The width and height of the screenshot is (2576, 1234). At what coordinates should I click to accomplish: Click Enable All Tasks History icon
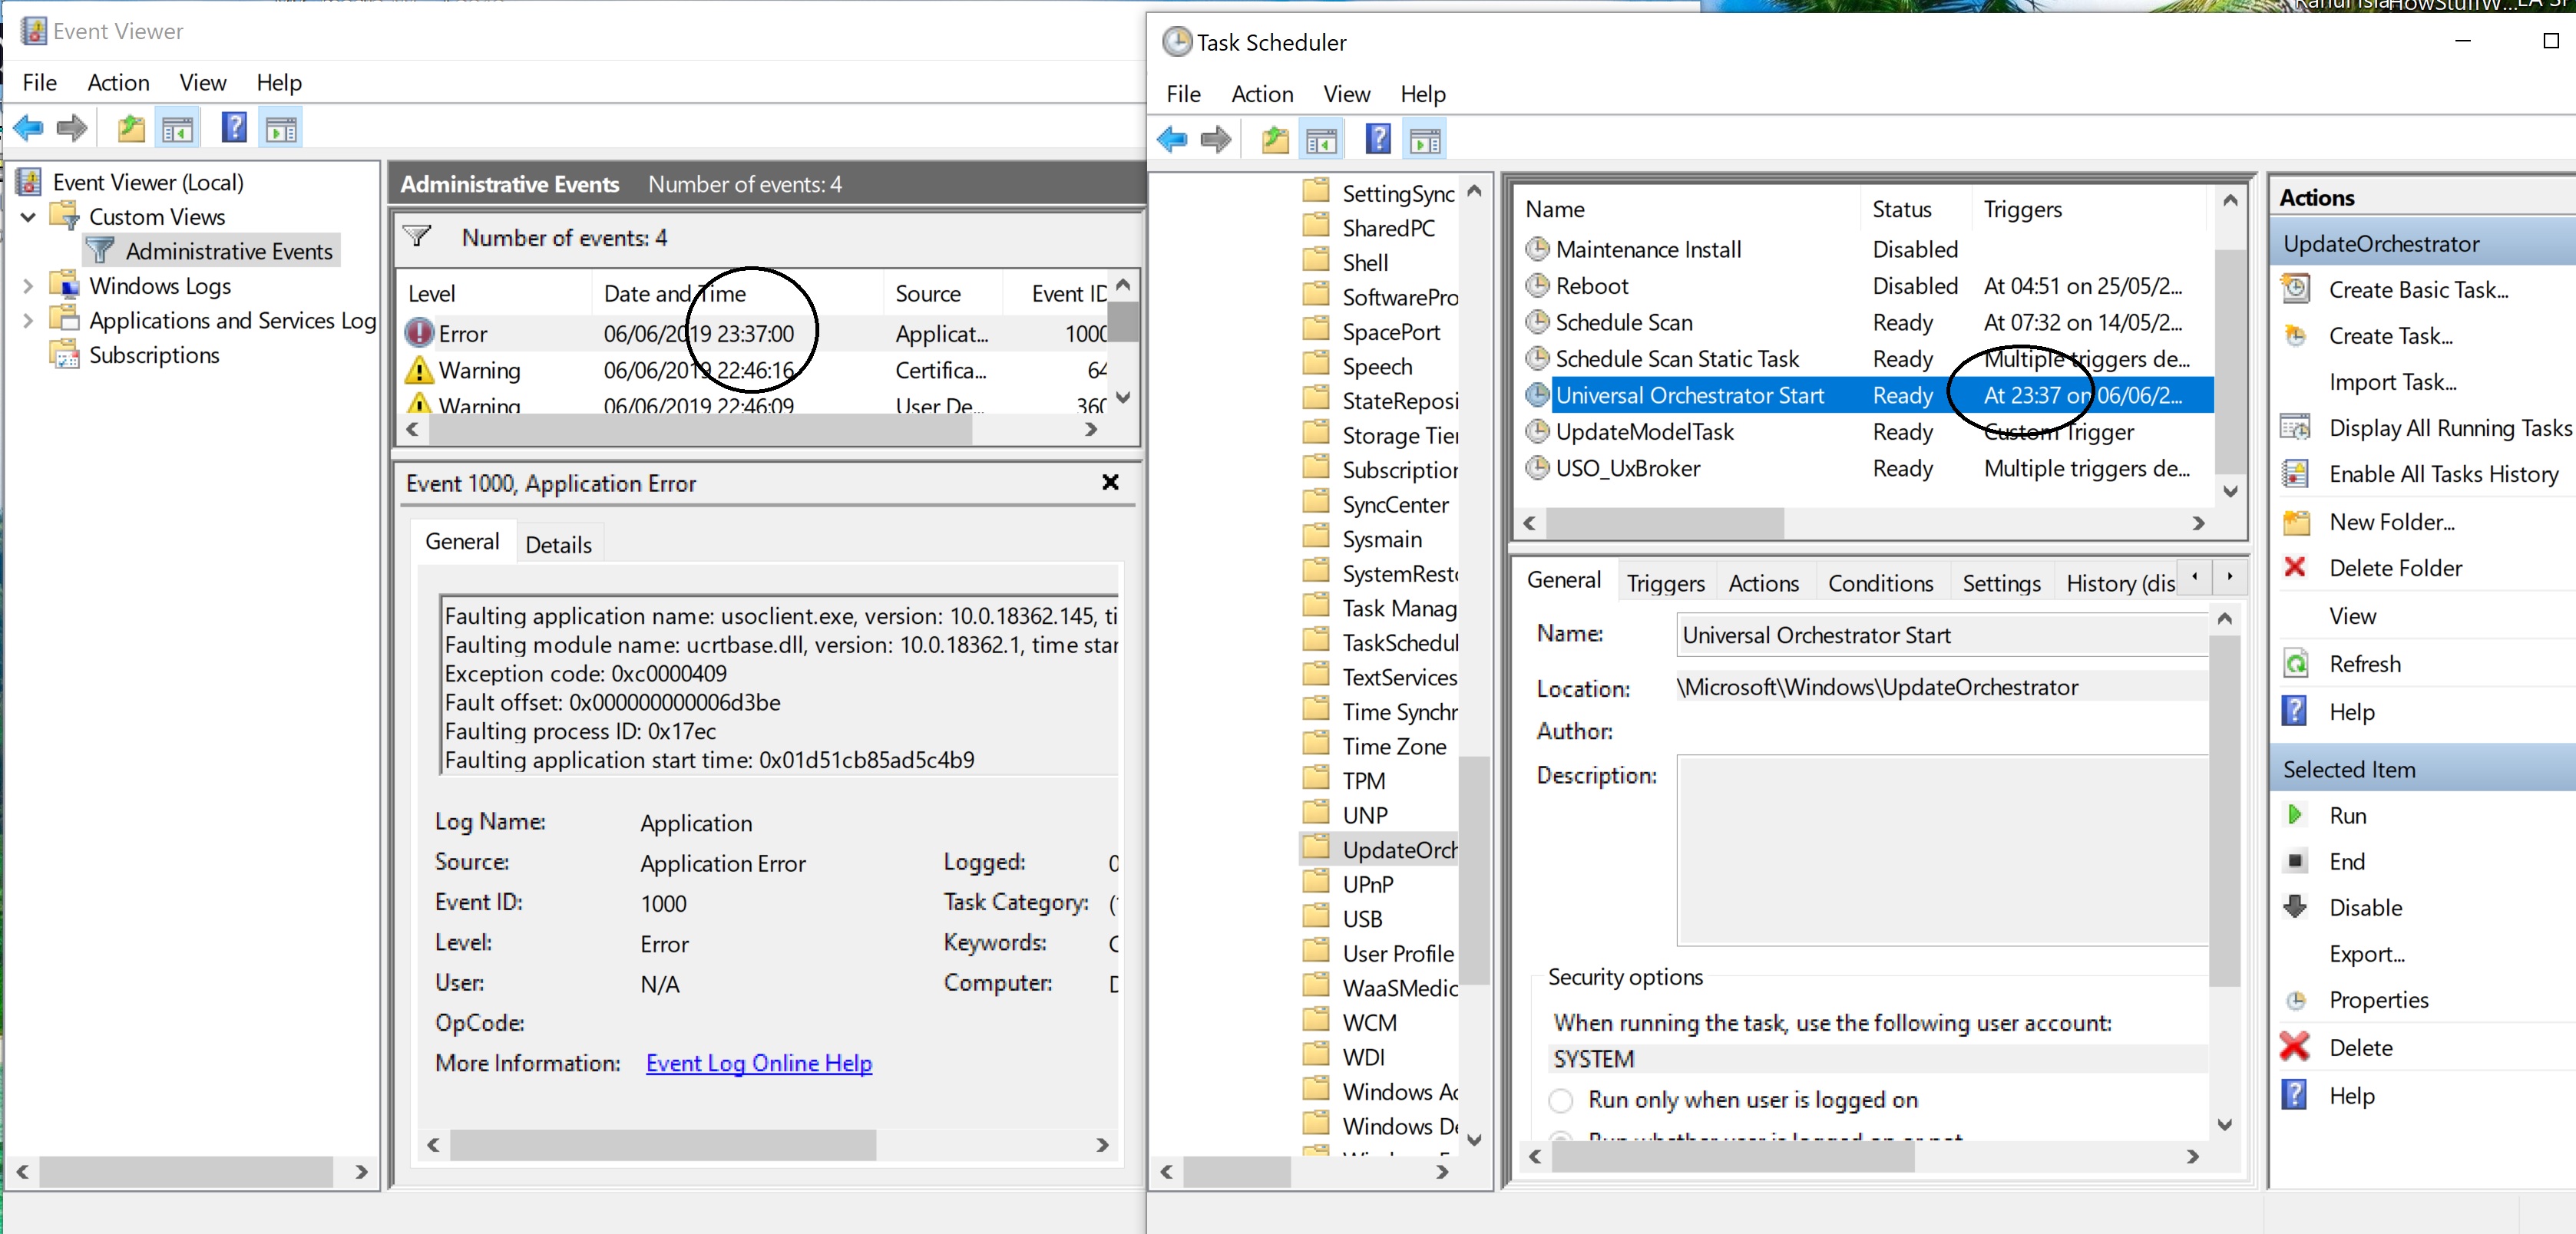[x=2295, y=473]
